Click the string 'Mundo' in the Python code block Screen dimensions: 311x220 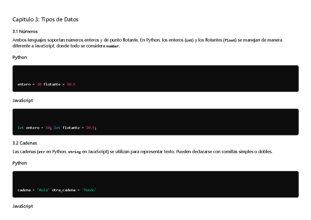[89, 190]
